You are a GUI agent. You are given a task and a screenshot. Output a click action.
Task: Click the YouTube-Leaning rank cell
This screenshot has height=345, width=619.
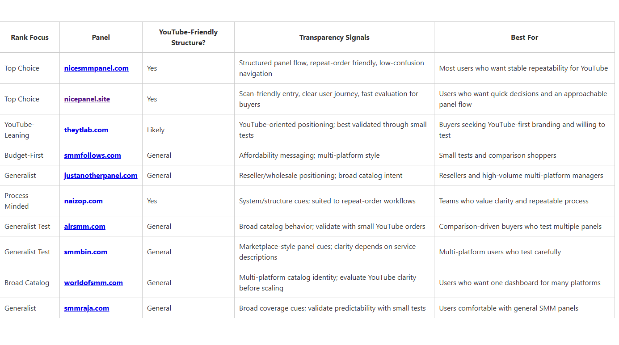pyautogui.click(x=19, y=130)
